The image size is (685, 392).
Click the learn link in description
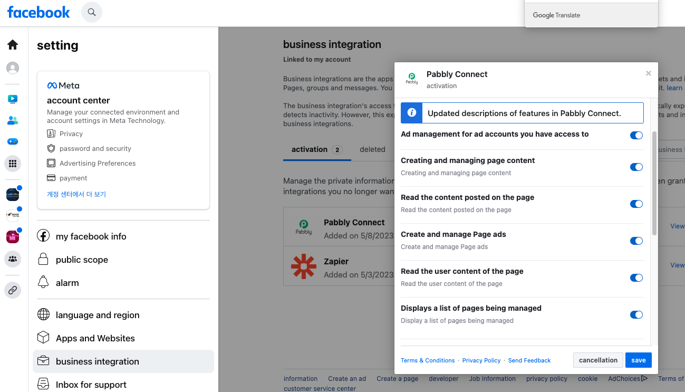point(674,88)
